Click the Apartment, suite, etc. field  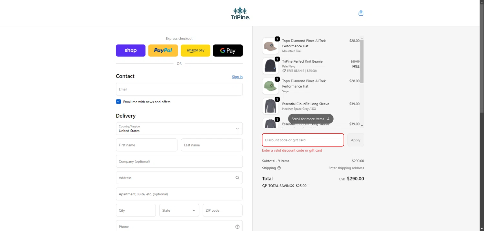pyautogui.click(x=179, y=194)
